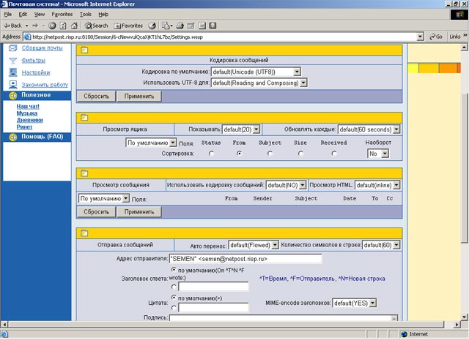Select Subject sorting radio button
Image resolution: width=469 pixels, height=340 pixels.
270,154
